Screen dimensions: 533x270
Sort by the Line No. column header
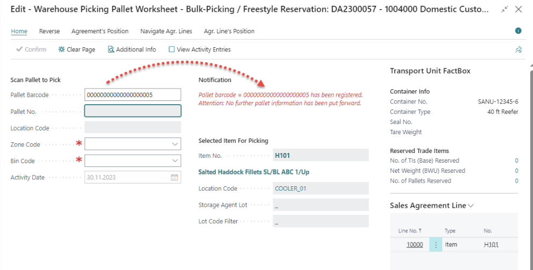[x=410, y=231]
